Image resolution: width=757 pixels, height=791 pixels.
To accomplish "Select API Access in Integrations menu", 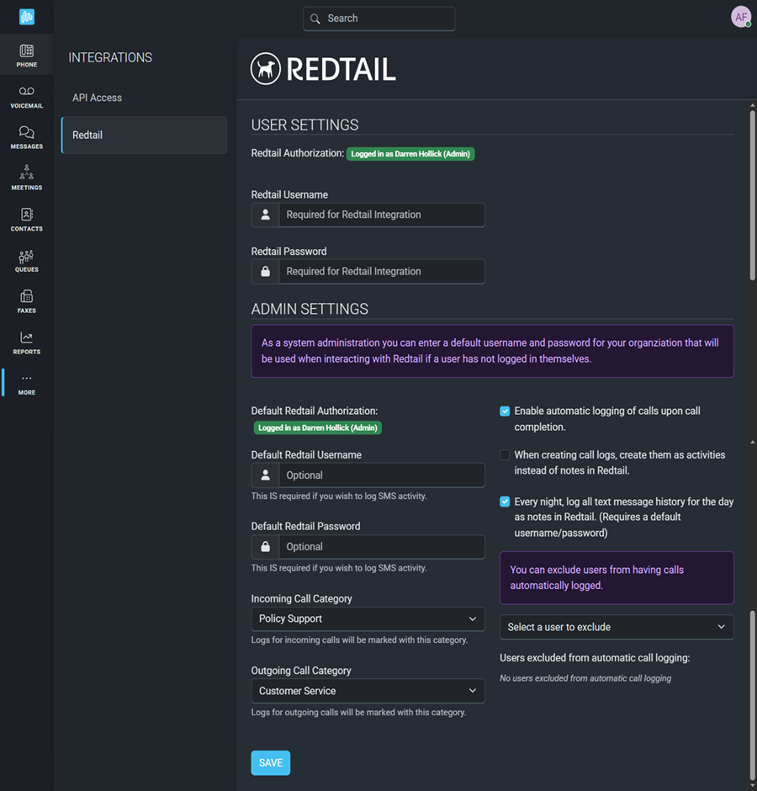I will [x=97, y=98].
